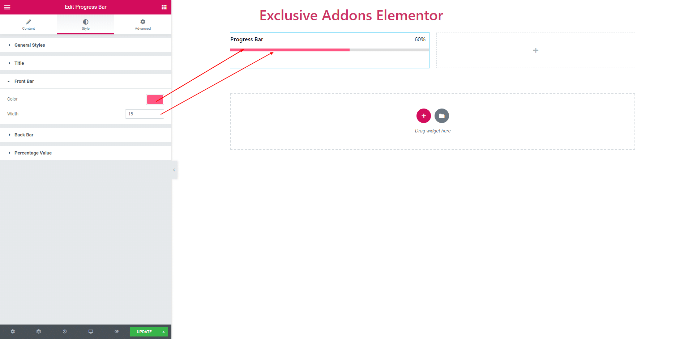Expand the Title section
Screen dimensions: 688x339
click(86, 63)
